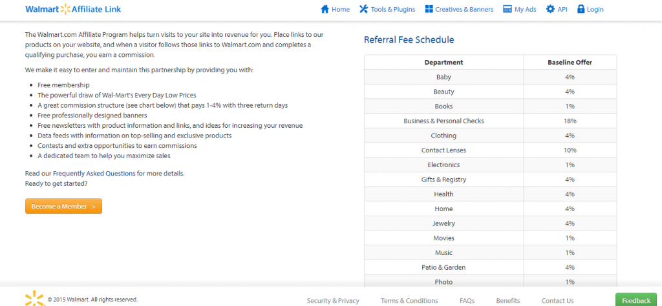
Task: Click the dedicated team bullet text
Action: click(104, 156)
